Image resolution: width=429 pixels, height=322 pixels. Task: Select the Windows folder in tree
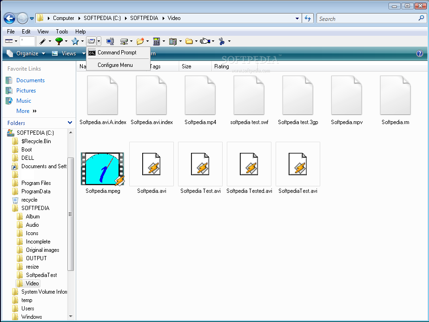32,317
